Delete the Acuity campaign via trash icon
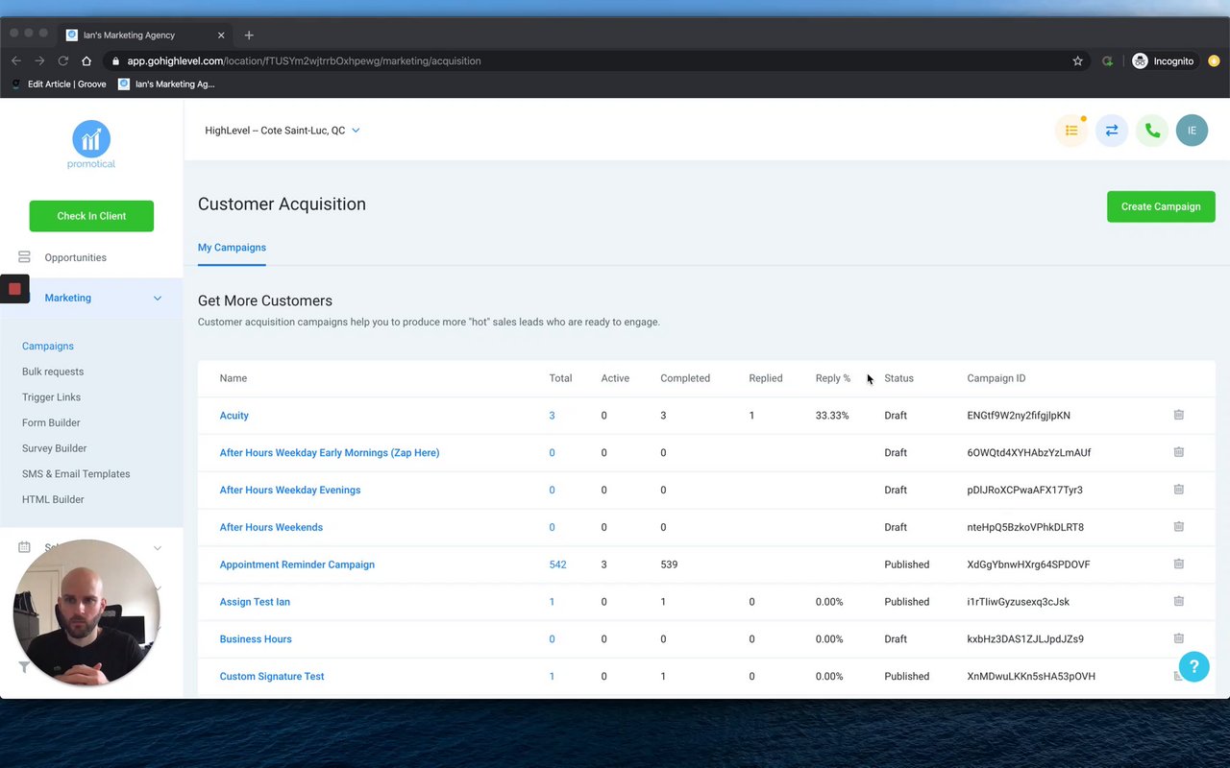 coord(1179,415)
